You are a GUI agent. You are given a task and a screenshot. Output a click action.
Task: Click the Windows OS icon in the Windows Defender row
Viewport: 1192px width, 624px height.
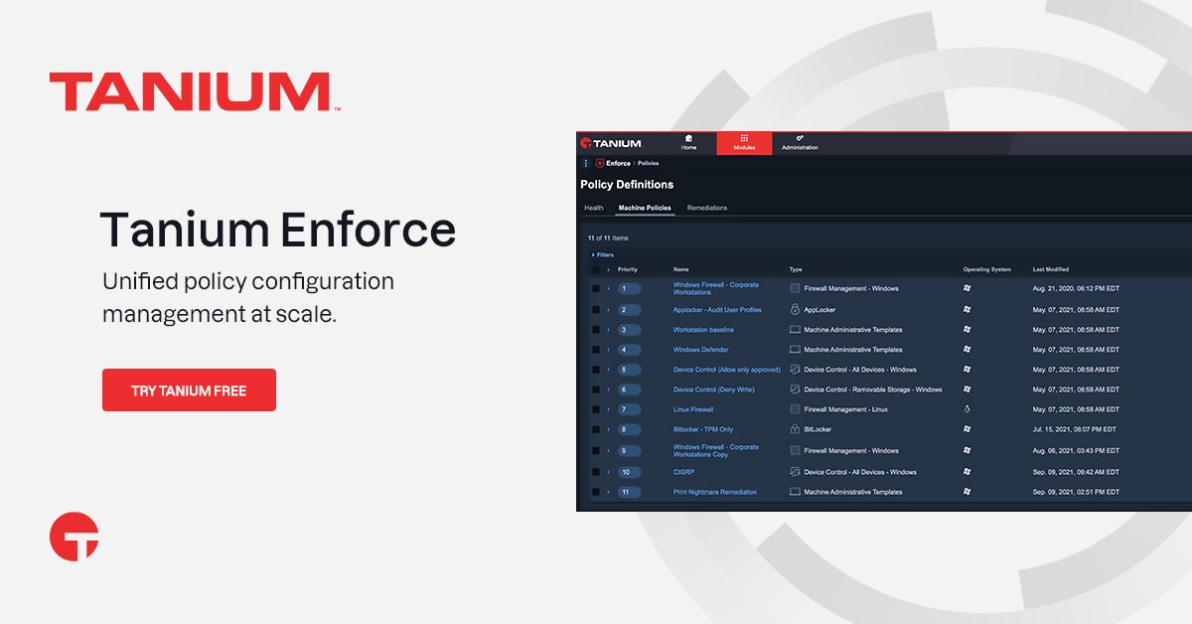click(x=967, y=349)
